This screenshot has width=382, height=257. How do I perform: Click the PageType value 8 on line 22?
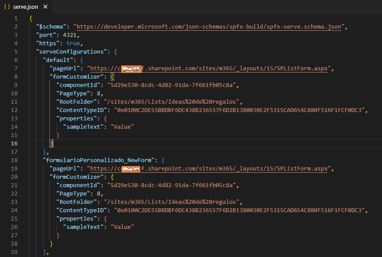[98, 194]
